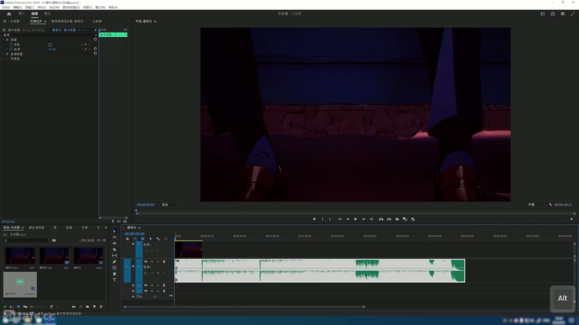Expand the 声像器 panner effect

click(x=4, y=59)
